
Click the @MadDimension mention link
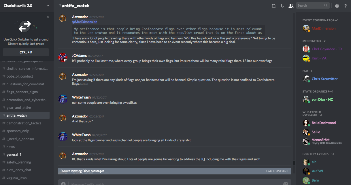pos(85,22)
